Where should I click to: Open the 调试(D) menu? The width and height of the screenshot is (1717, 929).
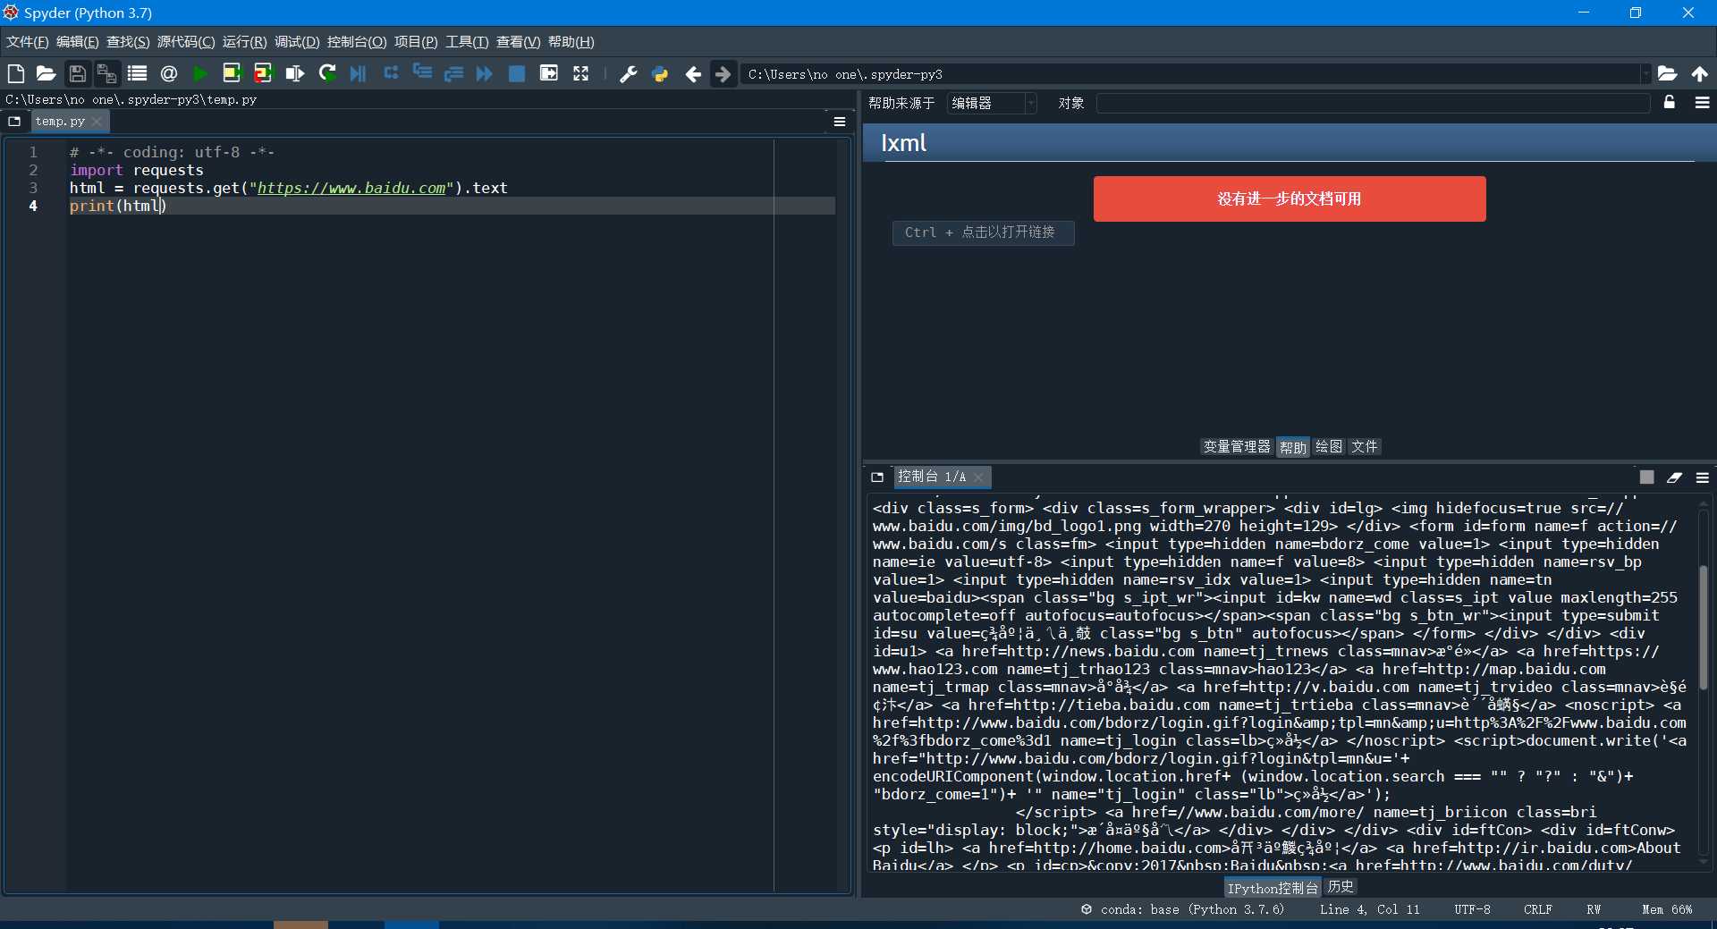pyautogui.click(x=297, y=42)
